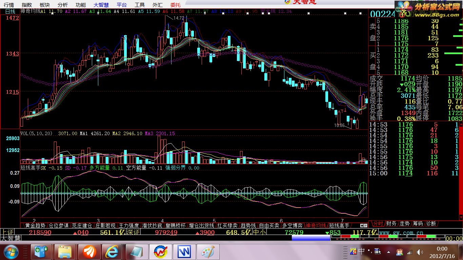This screenshot has width=463, height=260.
Task: Open the 行情 menu
Action: 9,5
